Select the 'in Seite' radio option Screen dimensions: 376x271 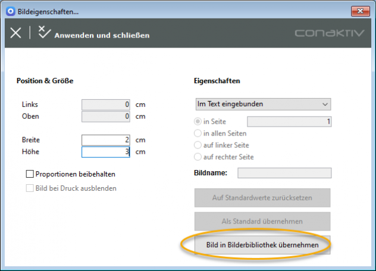tap(198, 122)
